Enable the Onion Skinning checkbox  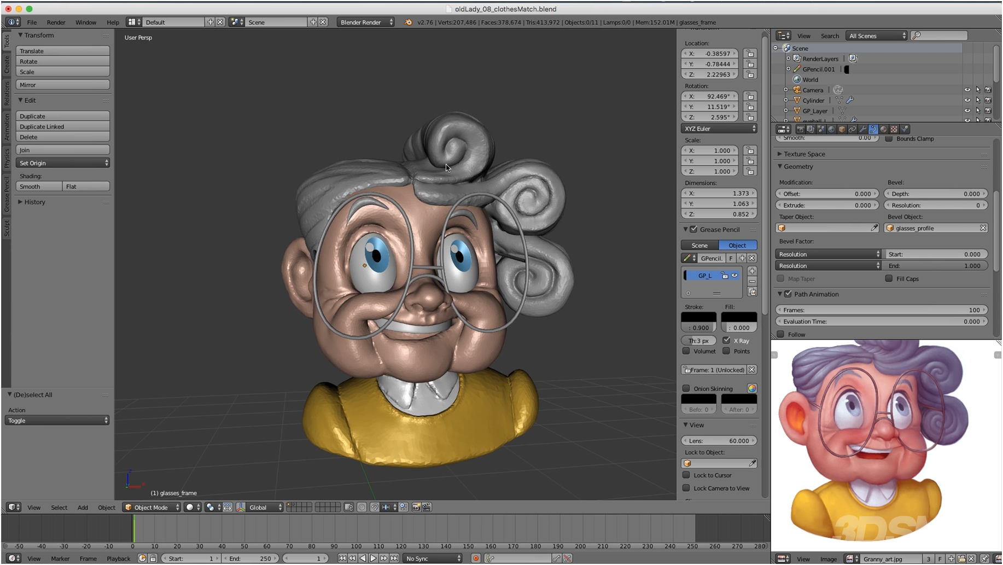pos(686,388)
